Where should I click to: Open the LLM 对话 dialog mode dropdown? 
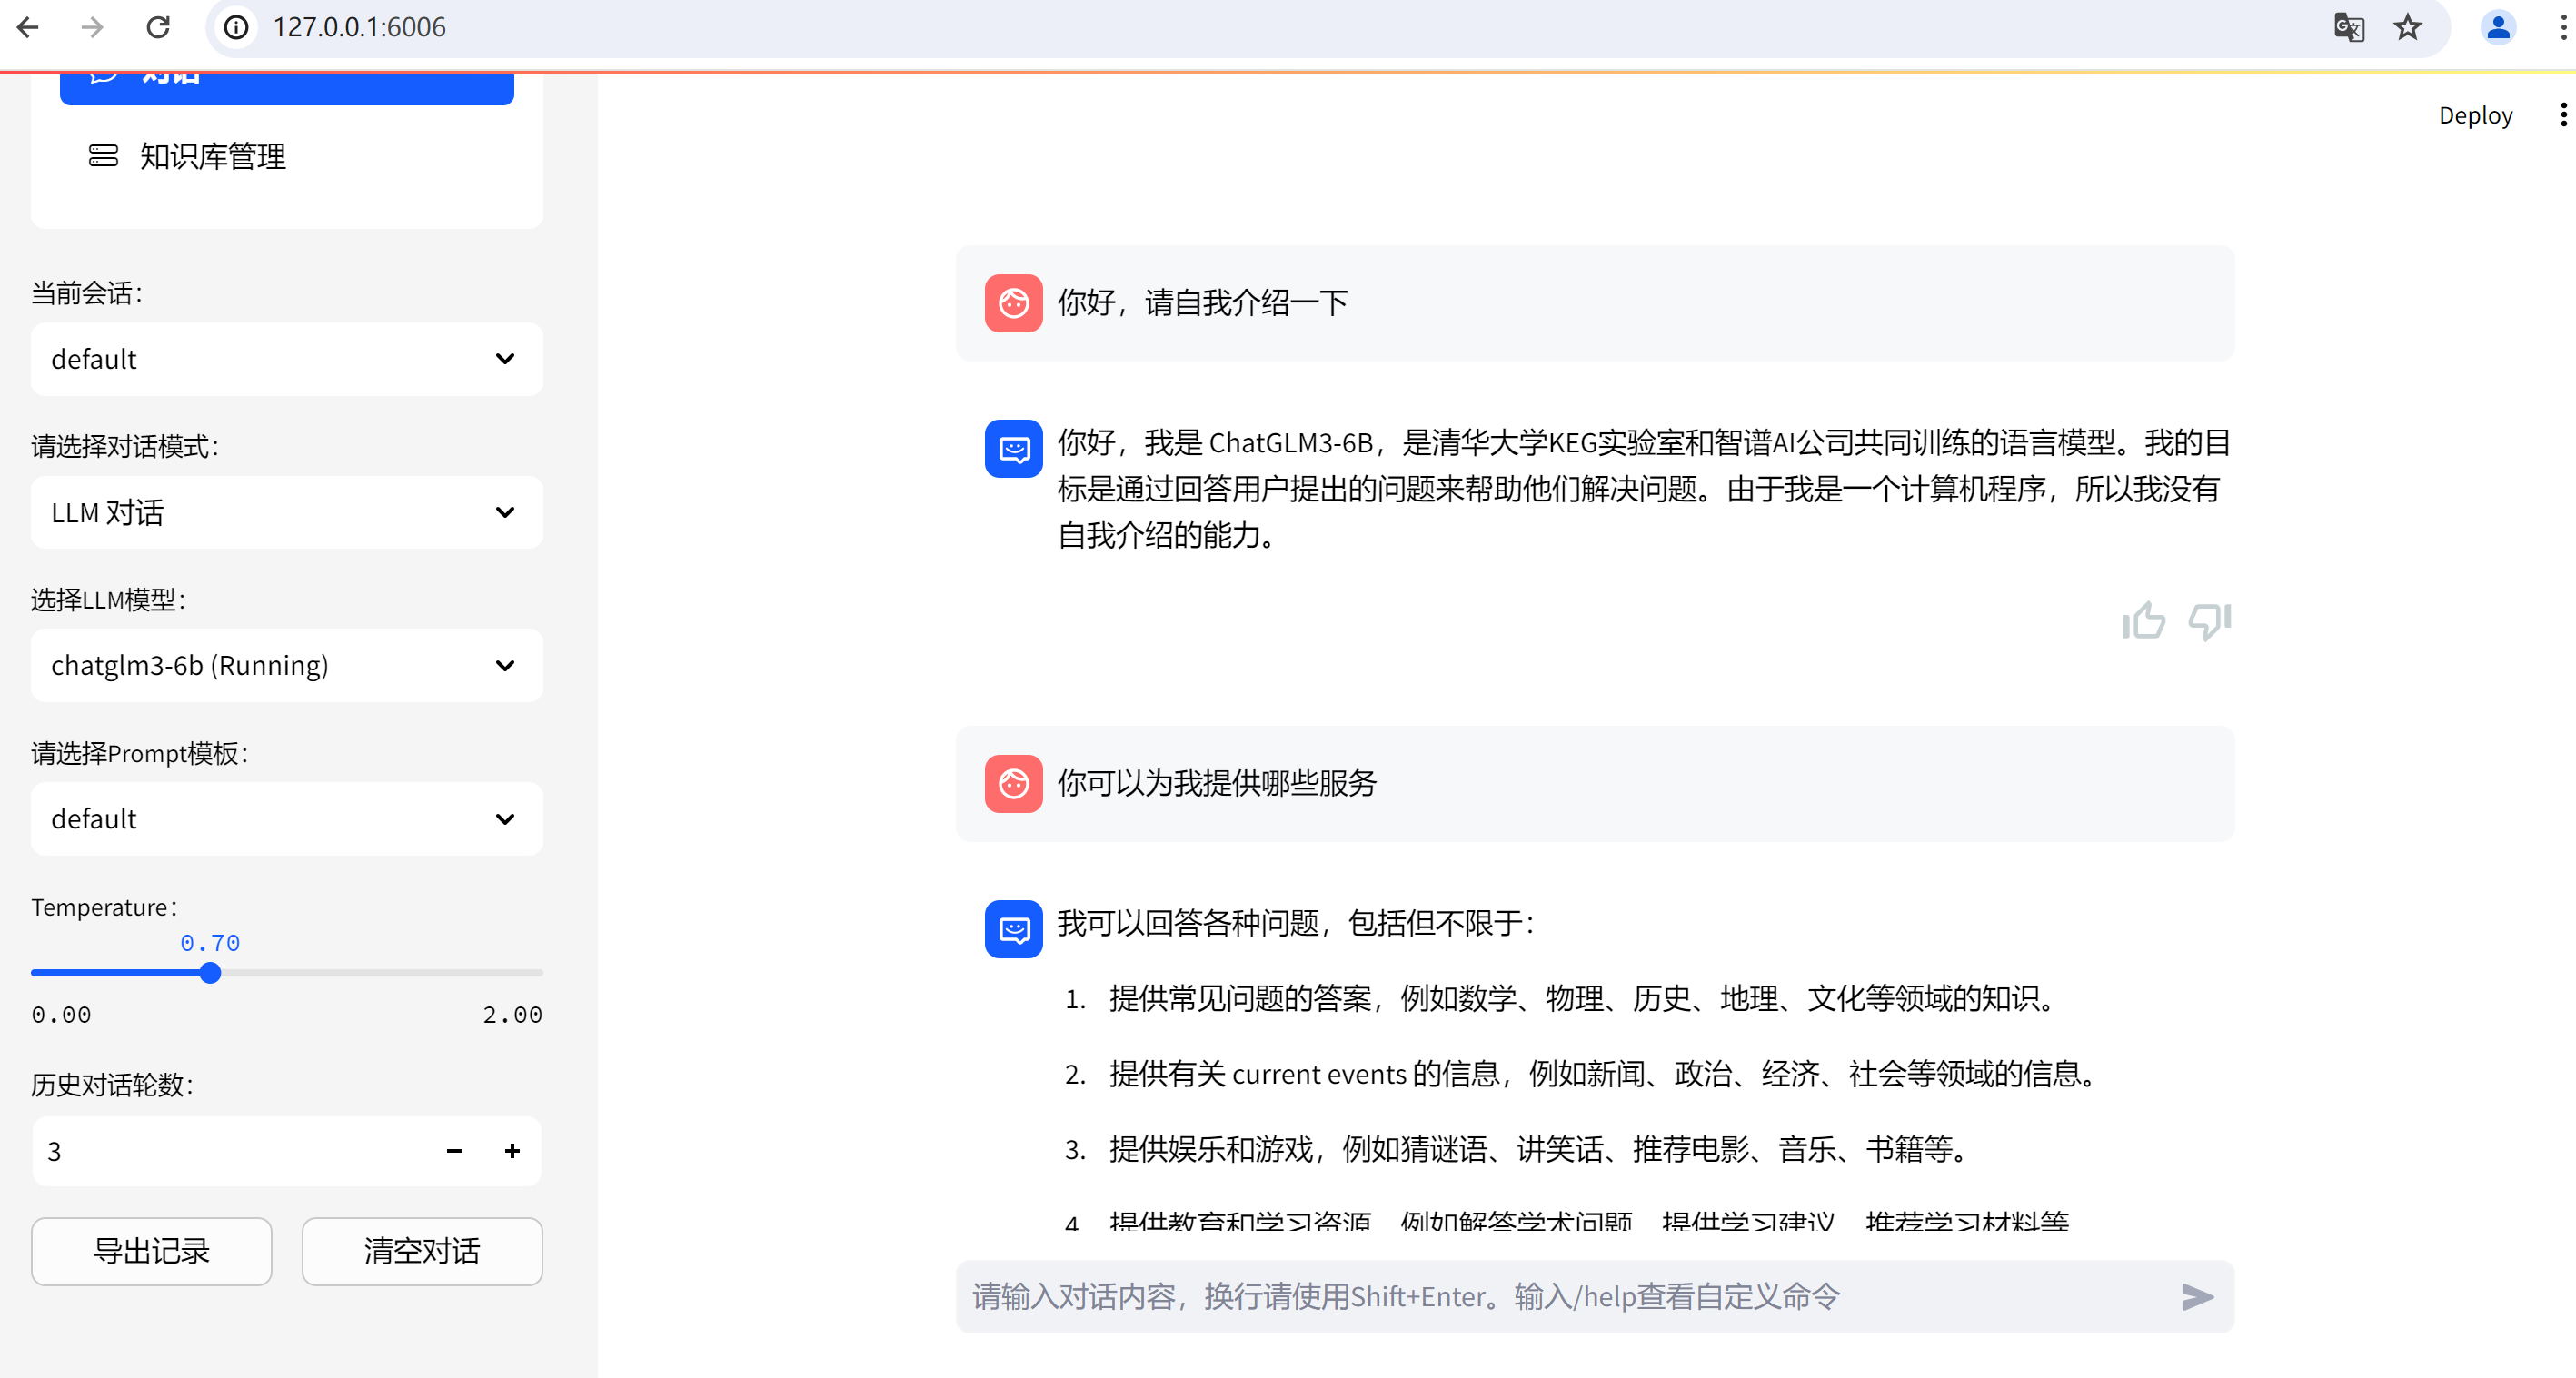pyautogui.click(x=286, y=512)
